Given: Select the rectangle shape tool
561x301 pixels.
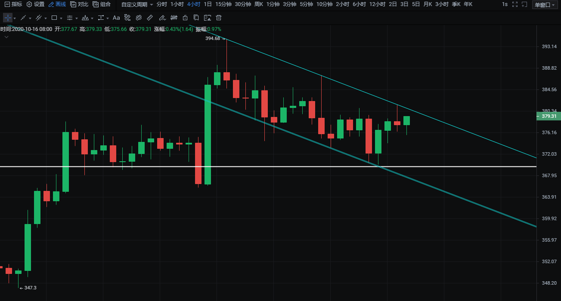Looking at the screenshot, I should (54, 18).
